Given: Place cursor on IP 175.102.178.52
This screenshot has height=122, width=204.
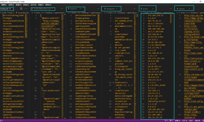Looking at the screenshot, I should pyautogui.click(x=155, y=15).
